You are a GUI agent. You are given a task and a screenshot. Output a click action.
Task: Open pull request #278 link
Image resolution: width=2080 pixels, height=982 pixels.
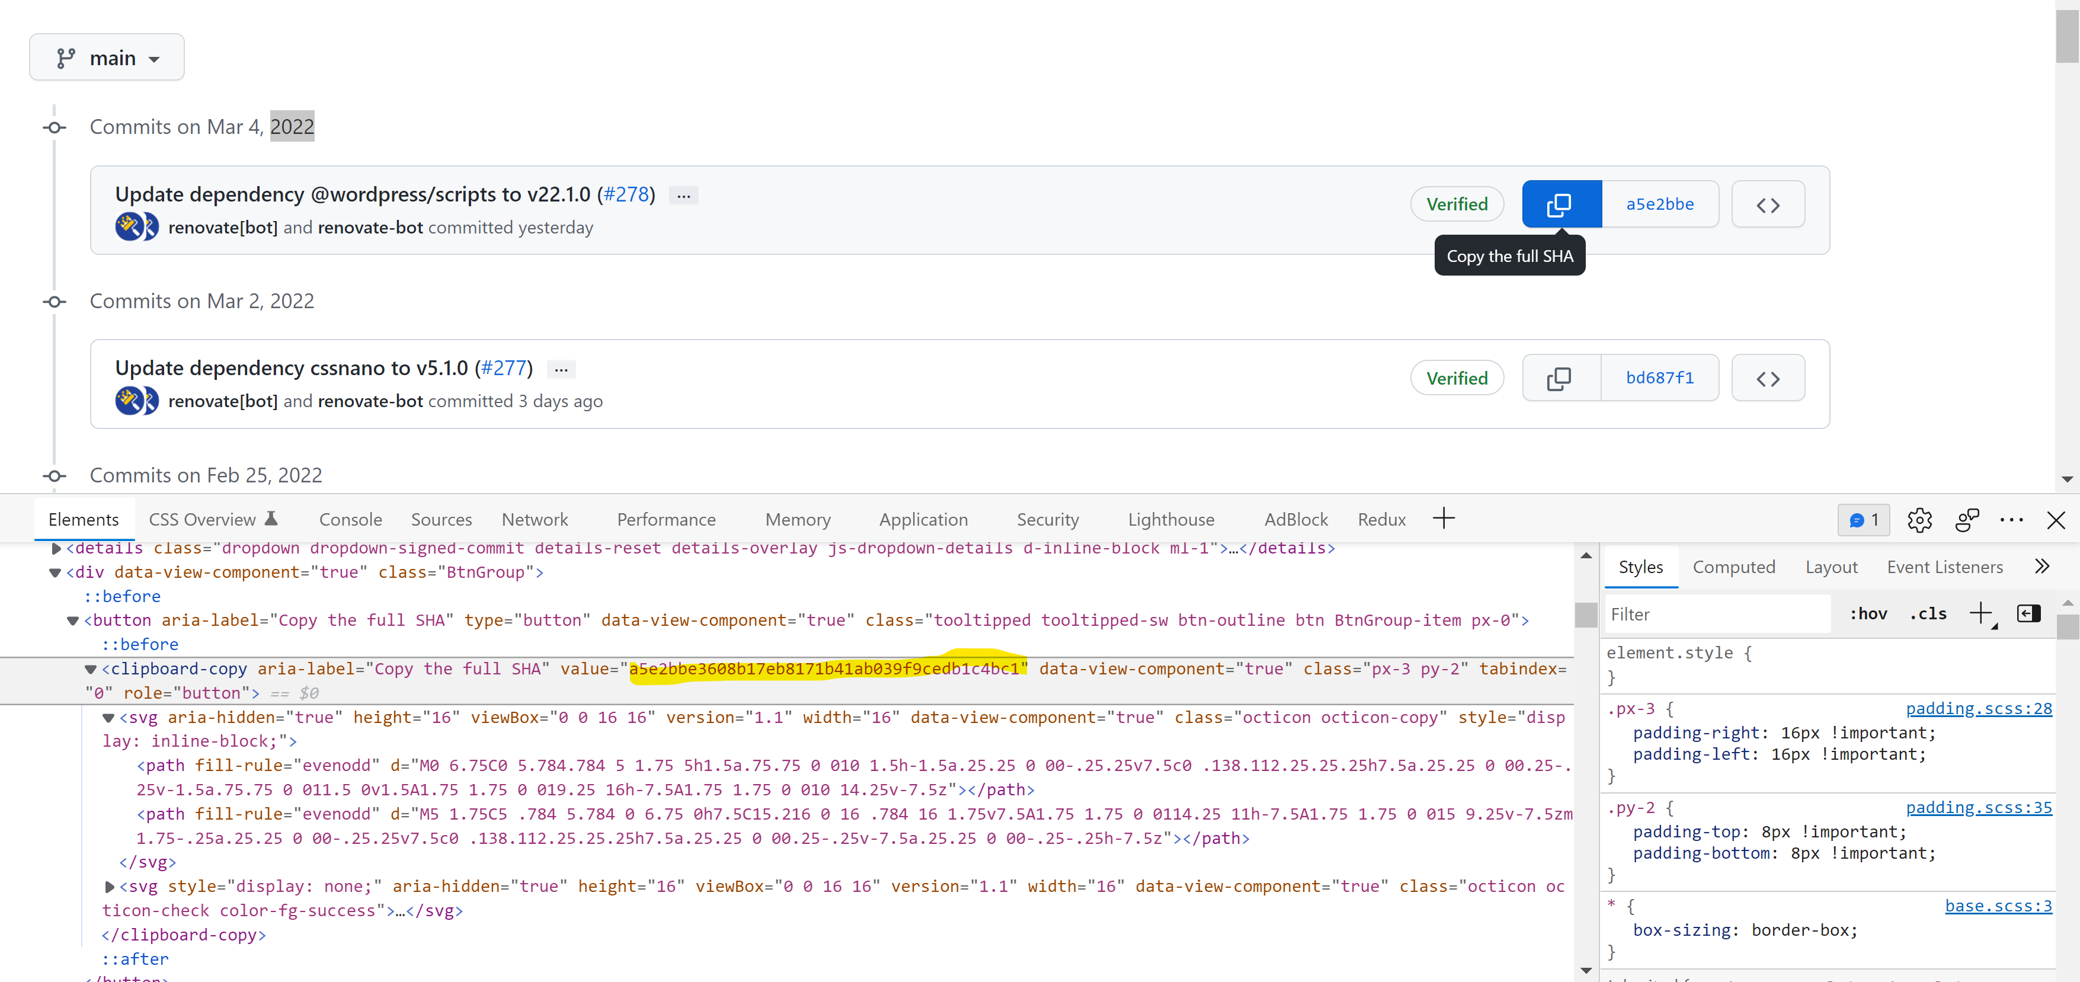[626, 194]
